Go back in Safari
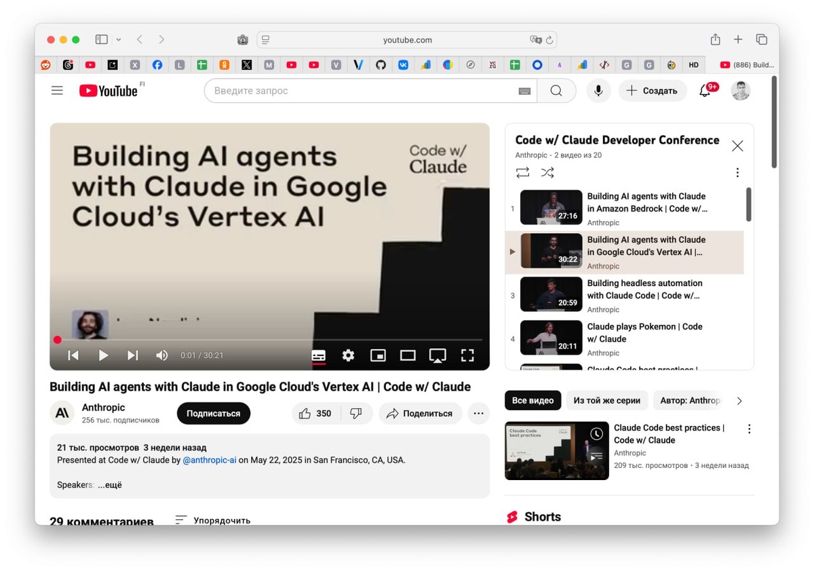 point(139,40)
